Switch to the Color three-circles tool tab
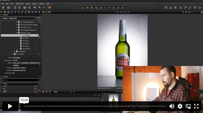 (8, 12)
